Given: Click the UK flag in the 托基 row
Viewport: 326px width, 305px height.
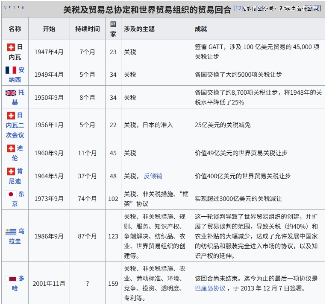Looking at the screenshot, I should click(x=11, y=93).
